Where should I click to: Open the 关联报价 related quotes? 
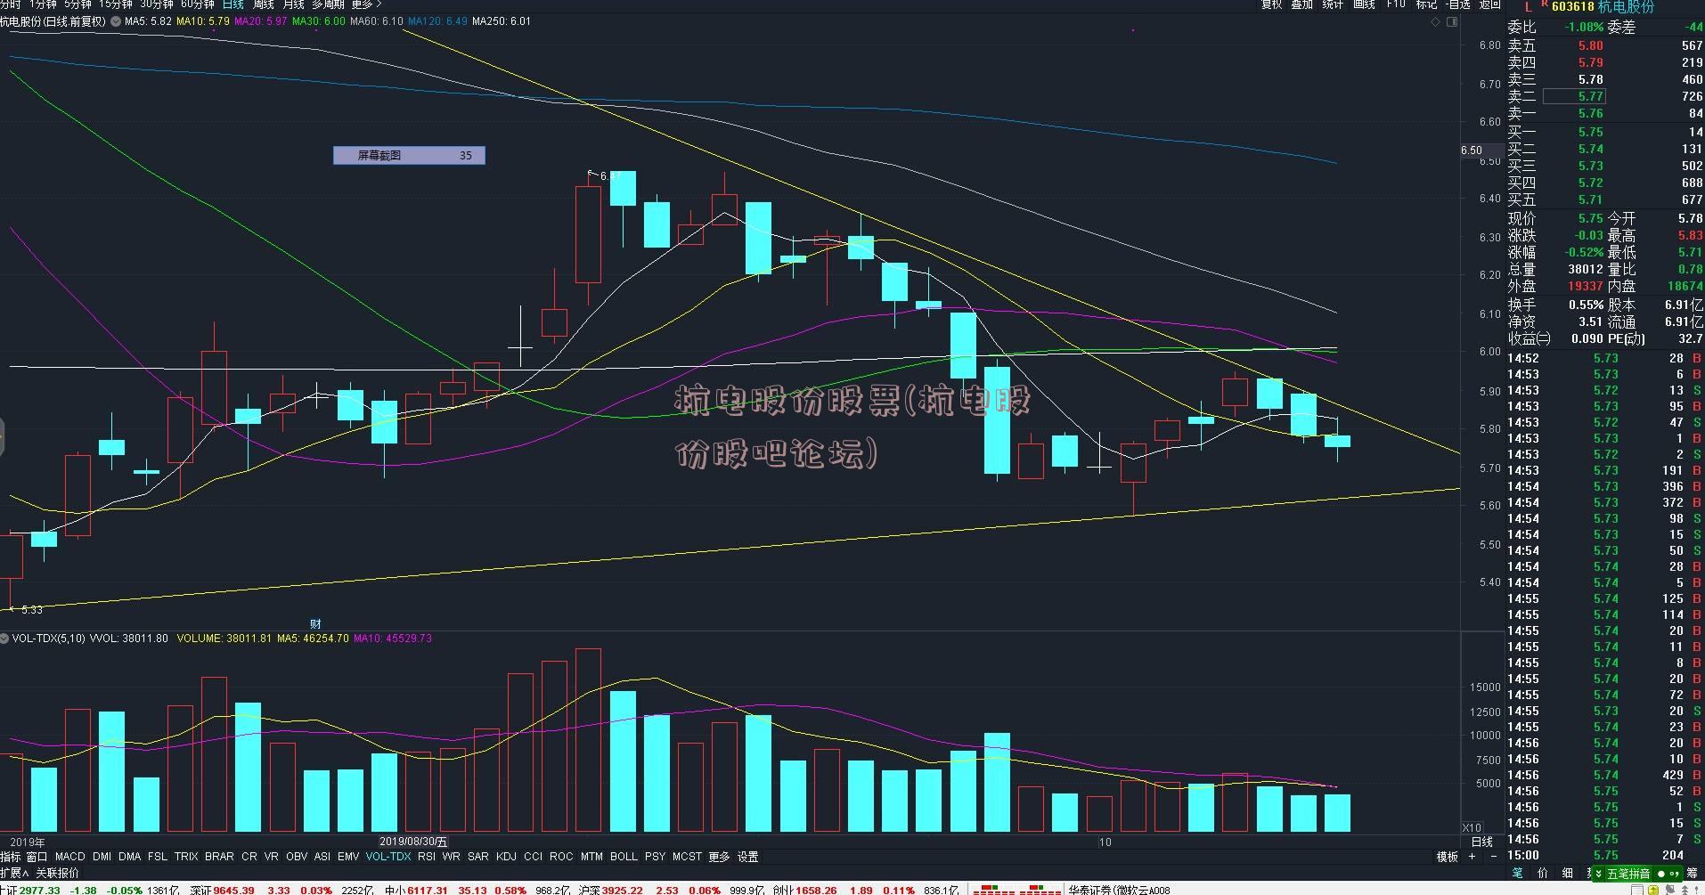pos(57,873)
